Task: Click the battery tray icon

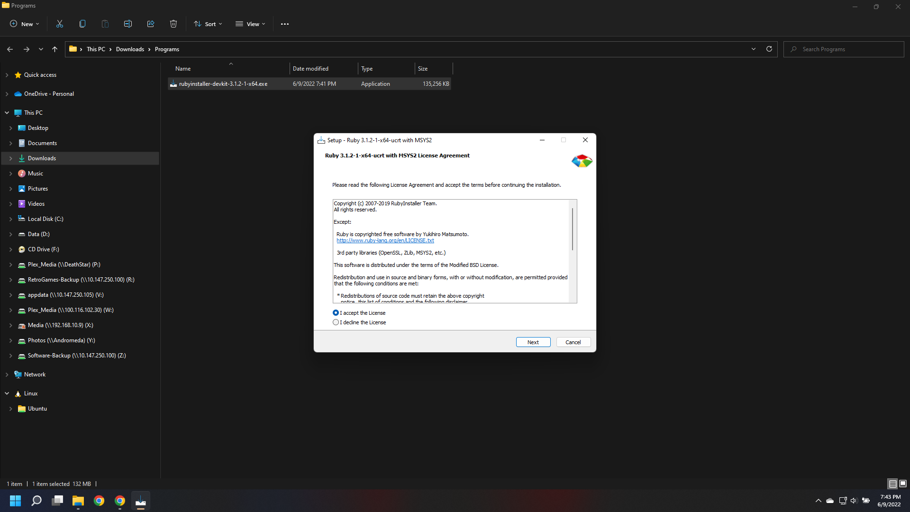Action: click(866, 501)
